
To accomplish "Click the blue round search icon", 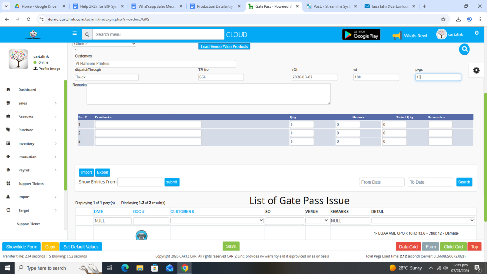I will coord(464,49).
